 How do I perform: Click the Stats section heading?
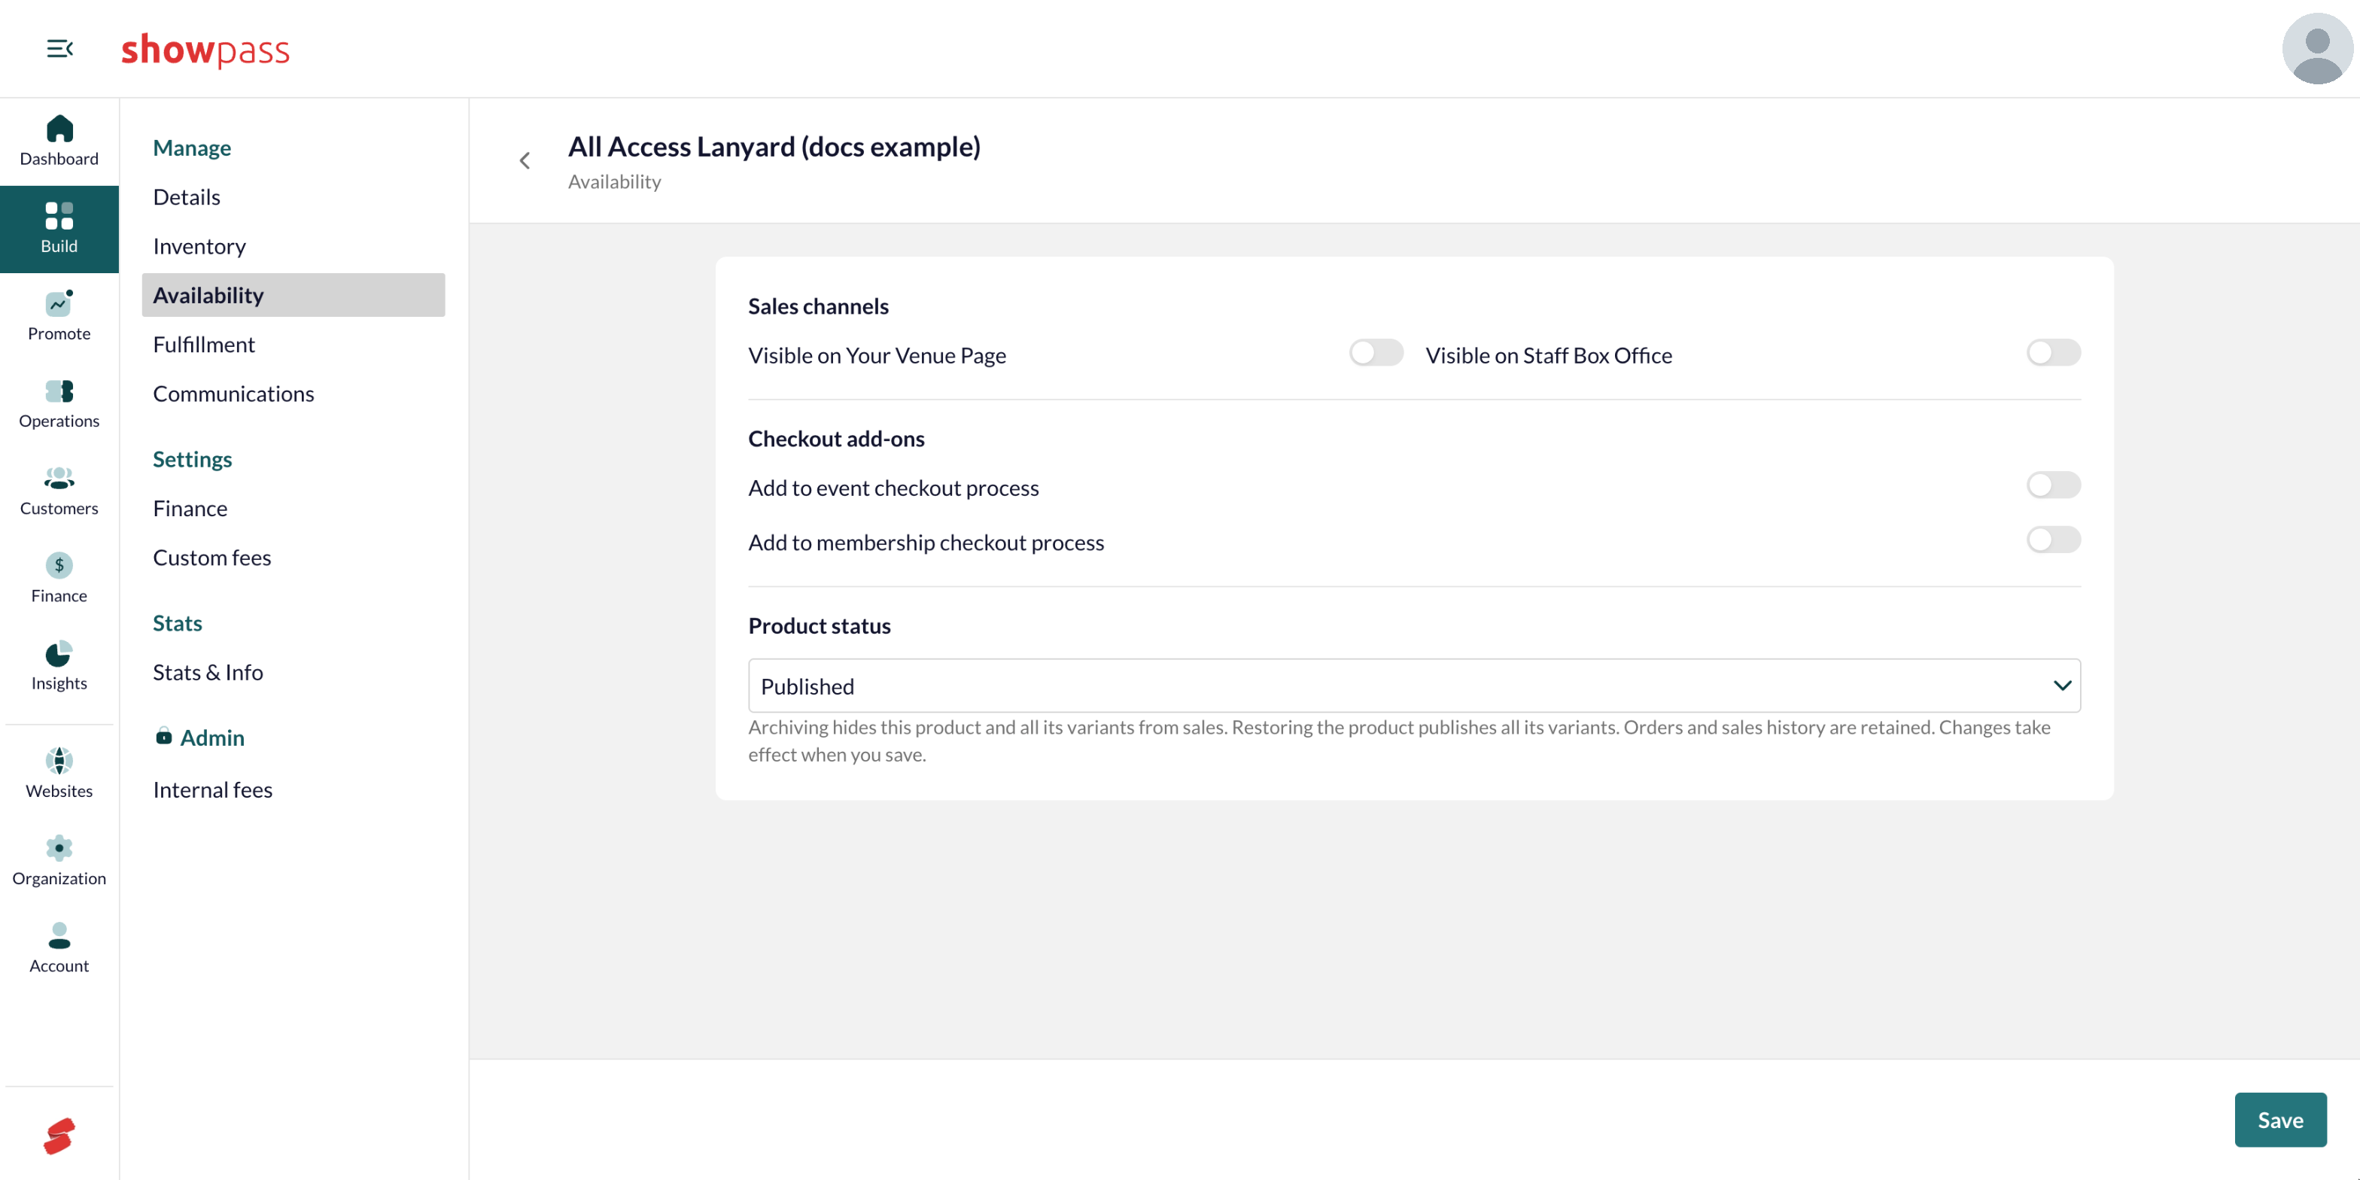pos(177,623)
